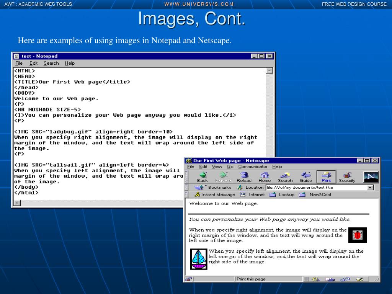Open Netscape Help menu

[x=277, y=167]
